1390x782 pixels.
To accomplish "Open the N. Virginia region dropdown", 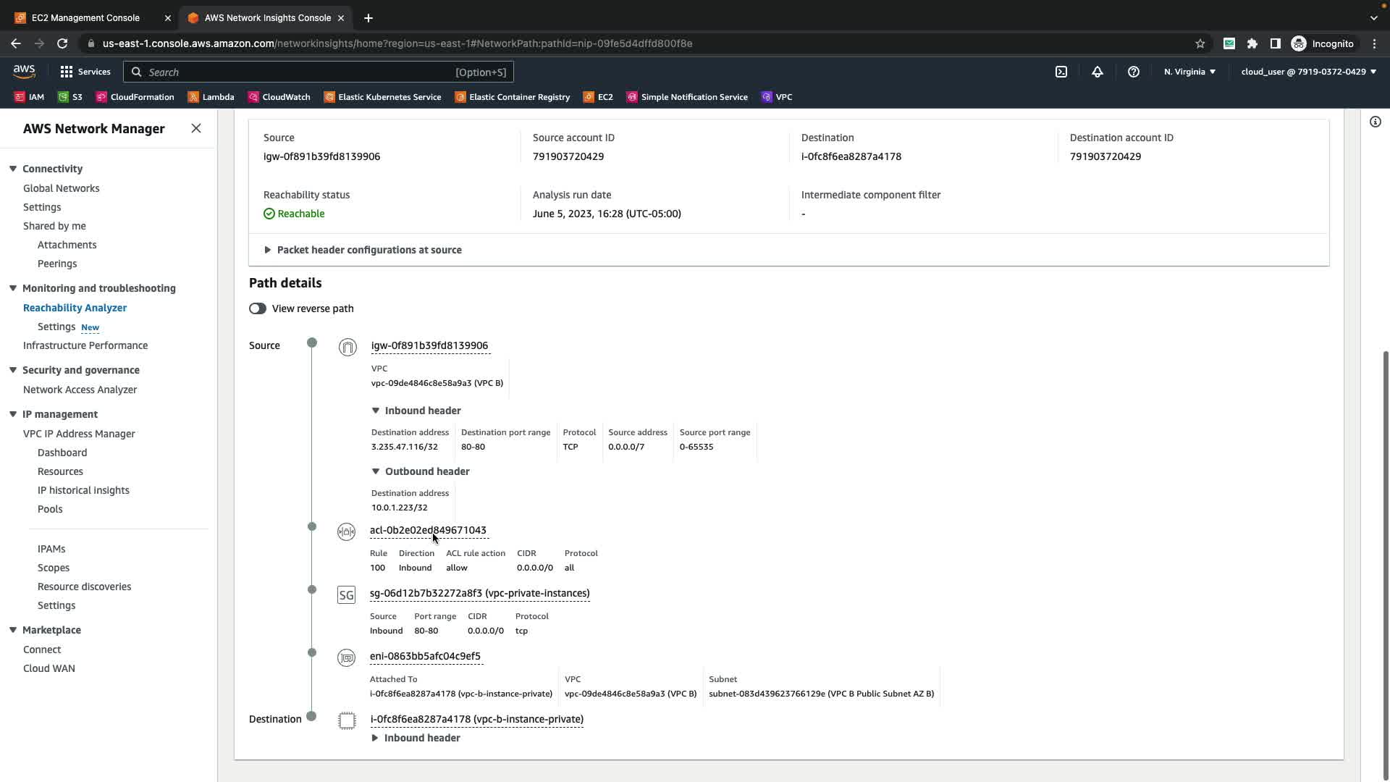I will pyautogui.click(x=1189, y=72).
